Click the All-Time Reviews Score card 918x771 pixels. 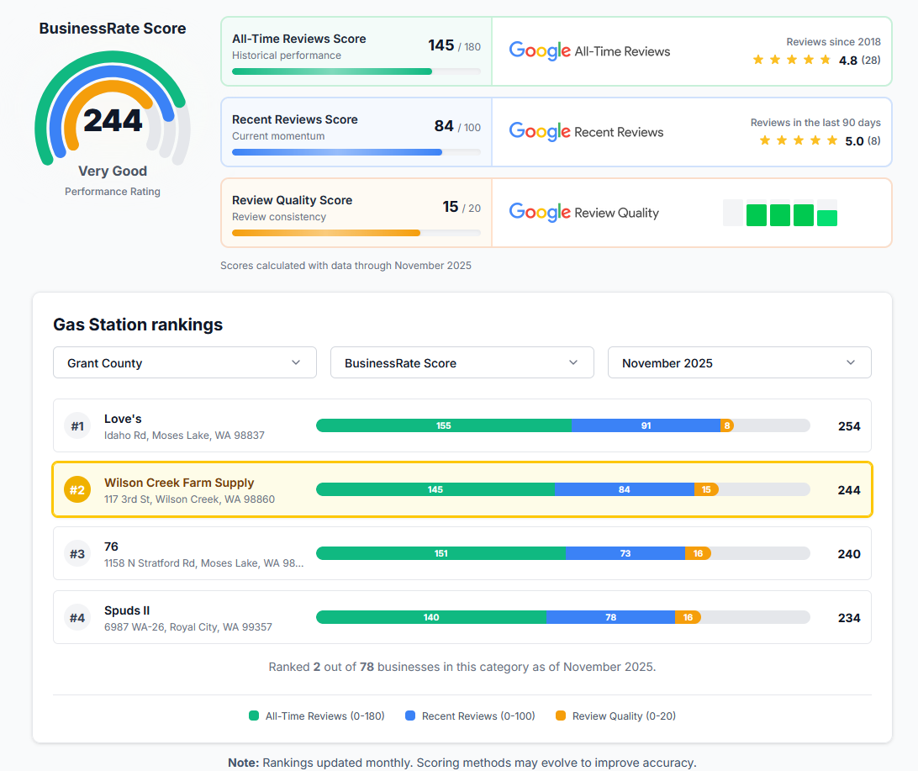click(356, 51)
